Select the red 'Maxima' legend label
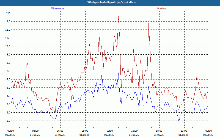 coord(162,9)
